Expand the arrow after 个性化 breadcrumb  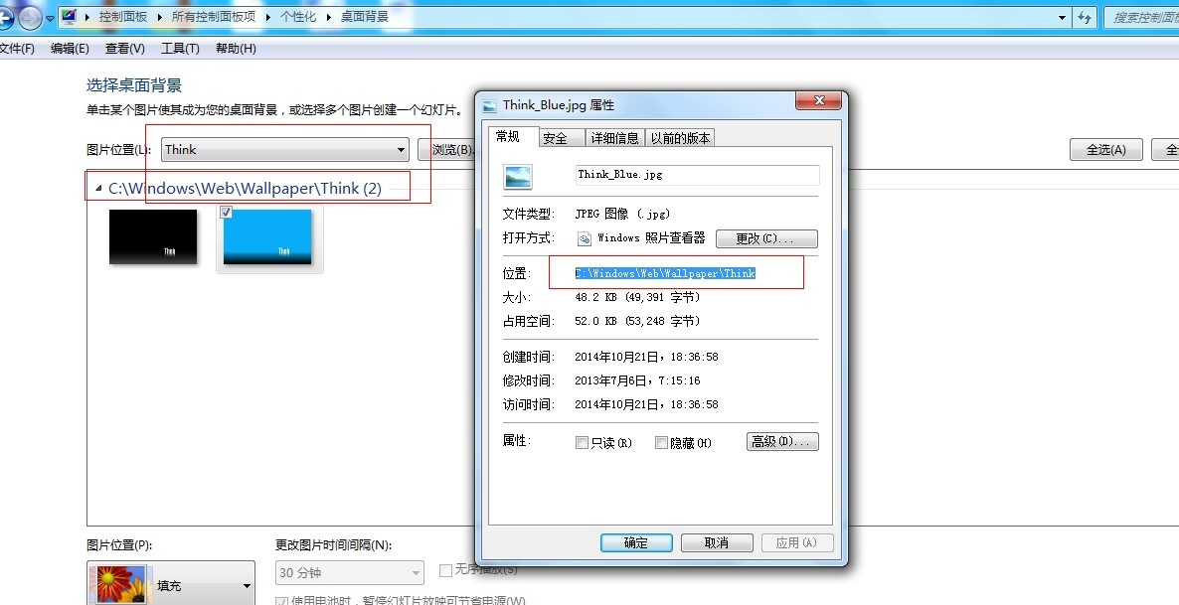(329, 17)
